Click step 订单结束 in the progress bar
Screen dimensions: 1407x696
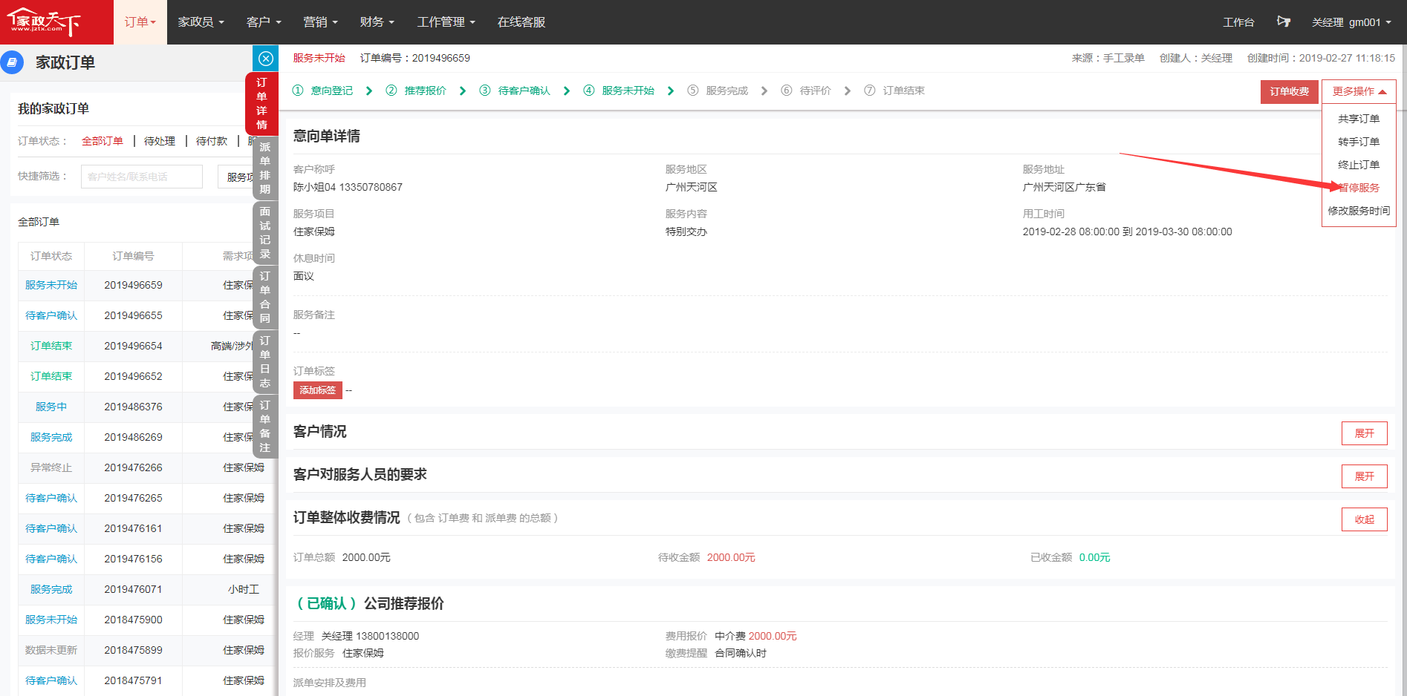894,91
